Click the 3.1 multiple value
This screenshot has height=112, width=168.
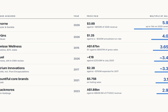[166, 80]
